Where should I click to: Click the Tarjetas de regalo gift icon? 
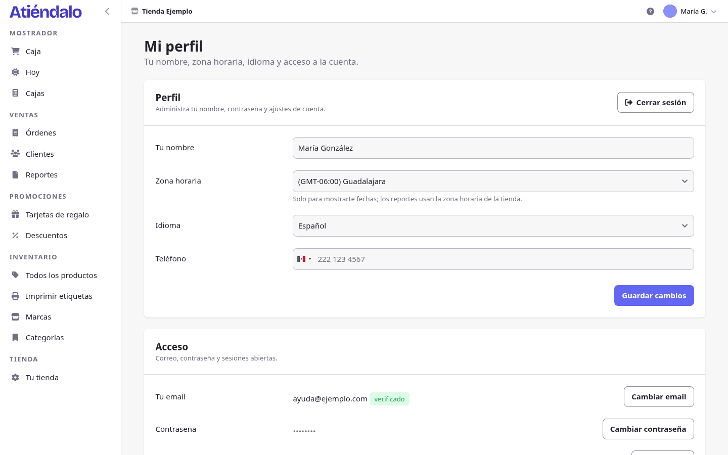coord(16,215)
